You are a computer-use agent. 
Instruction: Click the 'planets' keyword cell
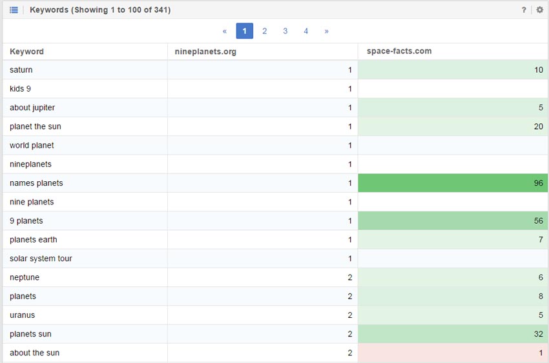pos(85,297)
